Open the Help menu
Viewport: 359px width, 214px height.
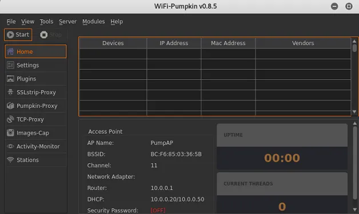click(x=117, y=22)
